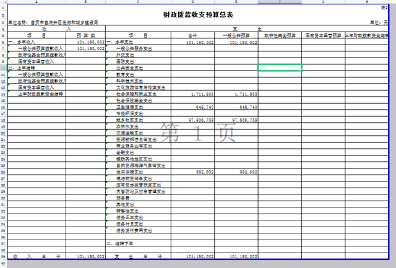
Task: Click the 预算数 header cell
Action: [85, 36]
